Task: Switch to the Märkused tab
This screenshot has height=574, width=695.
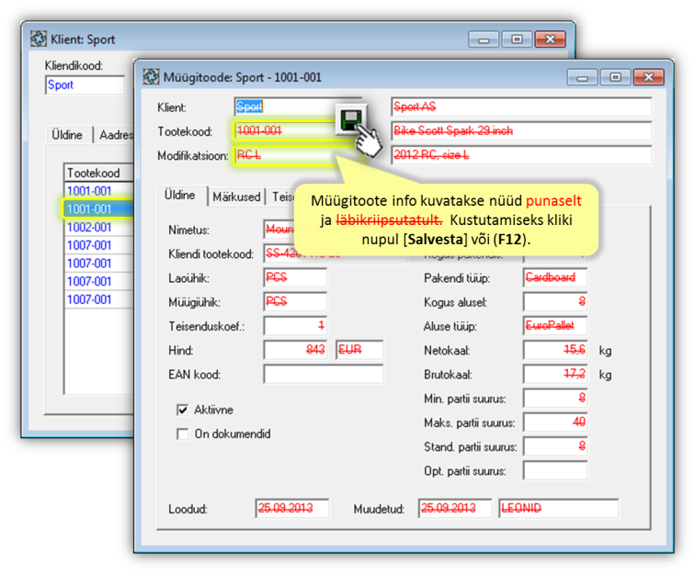Action: [x=236, y=197]
